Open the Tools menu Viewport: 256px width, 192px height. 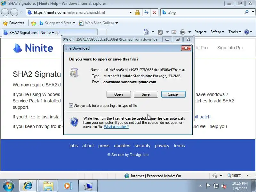click(235, 32)
